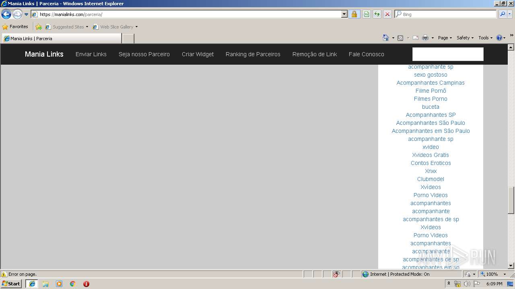Open the search provider dropdown arrow

click(510, 14)
